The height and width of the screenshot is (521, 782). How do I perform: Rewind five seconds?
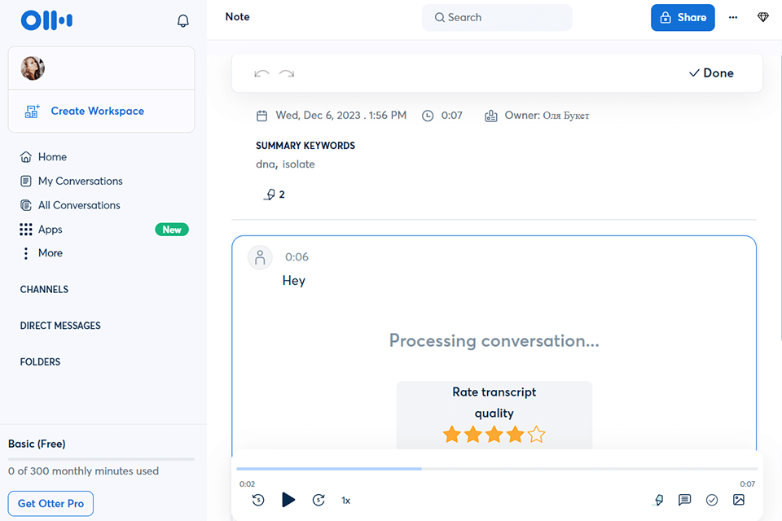tap(258, 500)
